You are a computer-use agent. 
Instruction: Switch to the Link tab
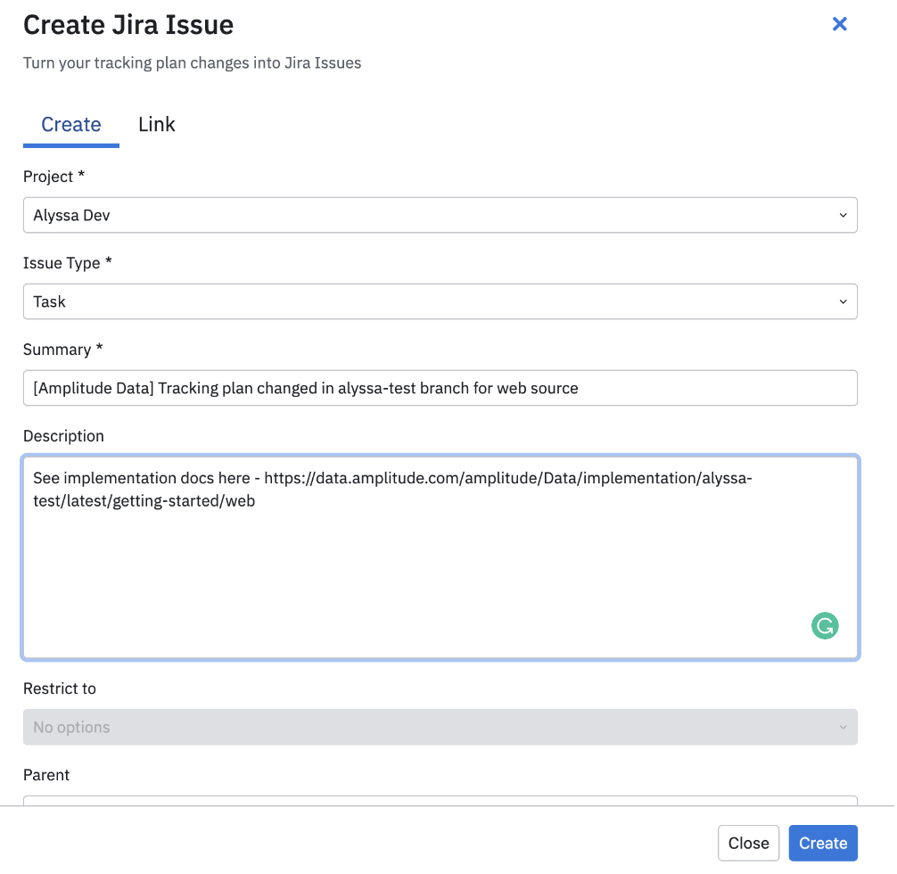coord(156,125)
